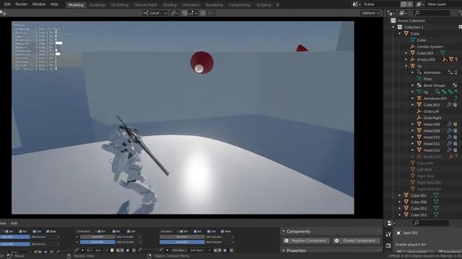The width and height of the screenshot is (462, 259).
Task: Click Cube.008 mesh data icon
Action: point(436,202)
